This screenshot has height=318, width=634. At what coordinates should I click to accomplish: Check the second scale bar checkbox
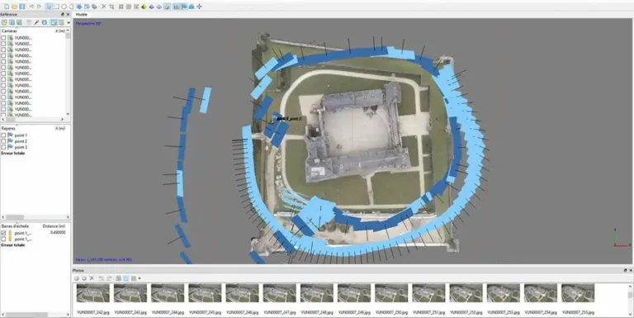pyautogui.click(x=3, y=239)
